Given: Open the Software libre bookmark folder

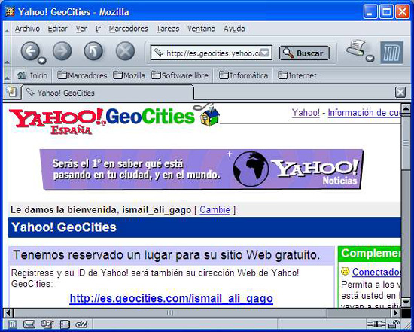Looking at the screenshot, I should (180, 75).
